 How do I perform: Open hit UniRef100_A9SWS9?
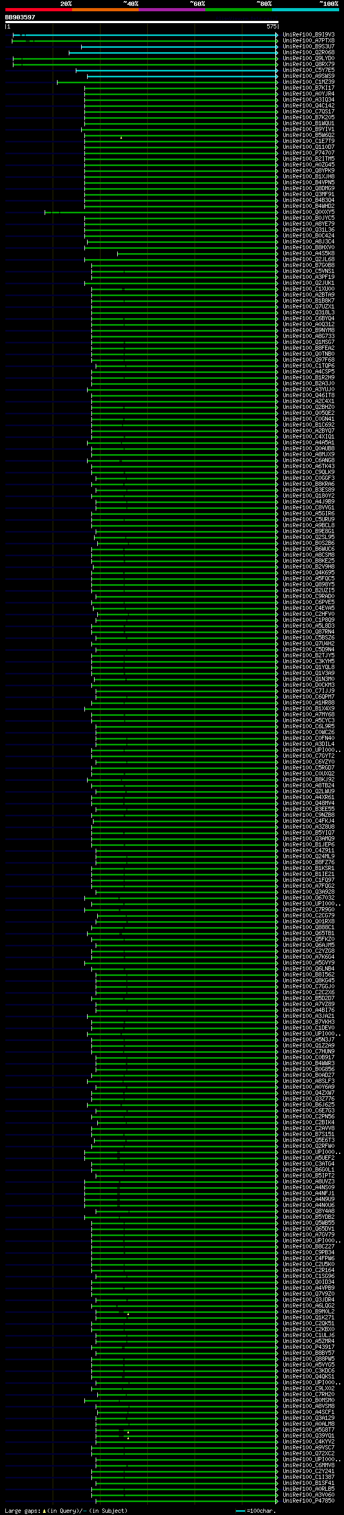tap(309, 76)
